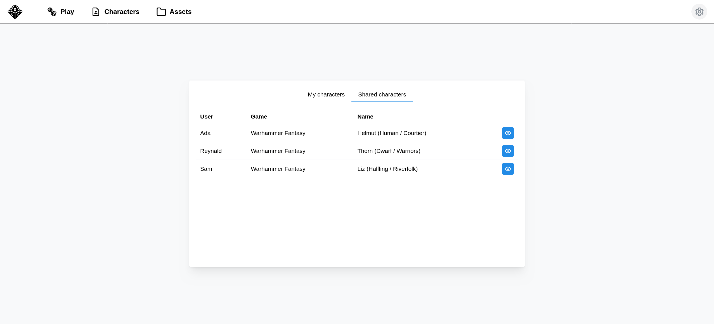This screenshot has width=714, height=324.
Task: Click the User column header
Action: (x=207, y=117)
